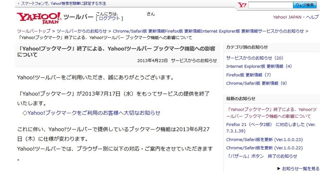Open the Yahoo! JAPAN link in the header
This screenshot has width=322, height=173.
pos(287,17)
